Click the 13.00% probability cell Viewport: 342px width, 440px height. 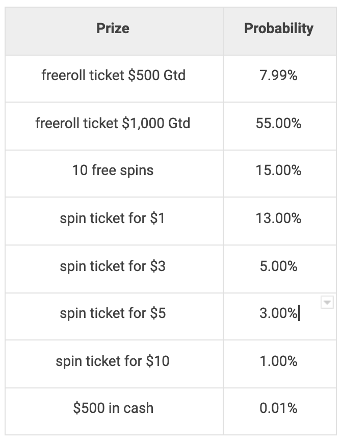(278, 218)
